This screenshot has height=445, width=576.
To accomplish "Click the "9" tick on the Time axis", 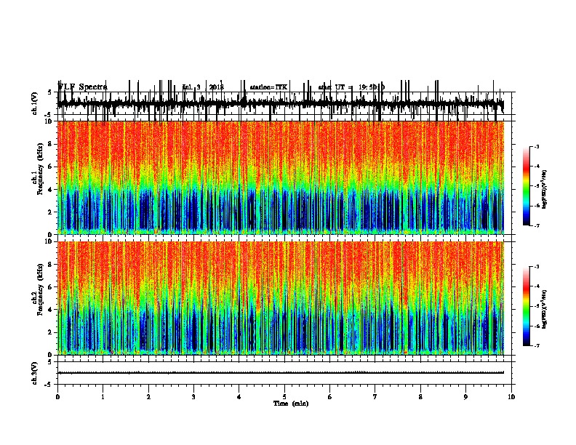I will 465,396.
